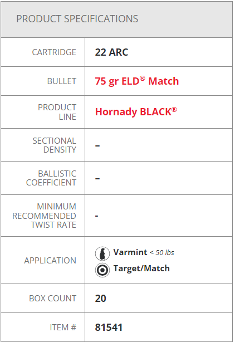The height and width of the screenshot is (342, 235).
Task: Click the box count value 20
Action: coord(100,299)
